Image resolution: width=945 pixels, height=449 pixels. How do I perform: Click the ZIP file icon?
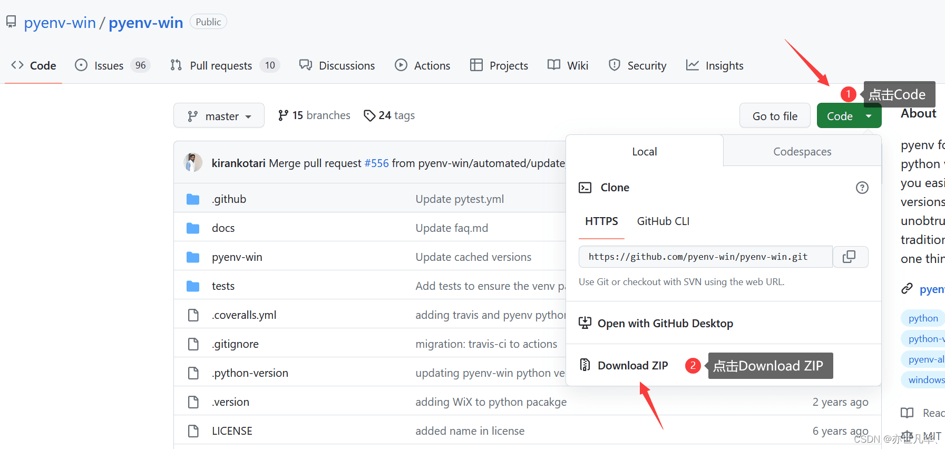coord(585,365)
